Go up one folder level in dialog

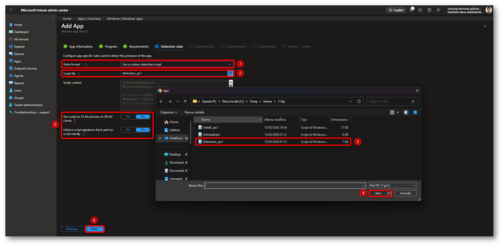click(x=185, y=101)
